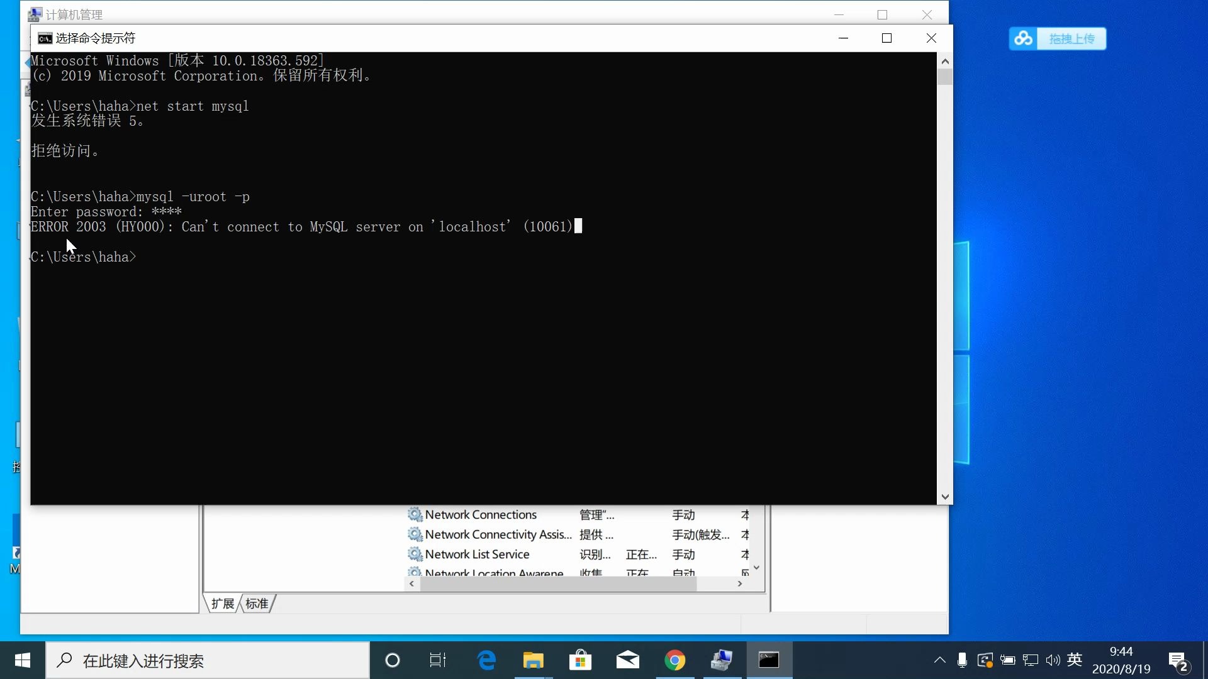The image size is (1208, 679).
Task: Open Chrome from the taskbar
Action: 674,660
